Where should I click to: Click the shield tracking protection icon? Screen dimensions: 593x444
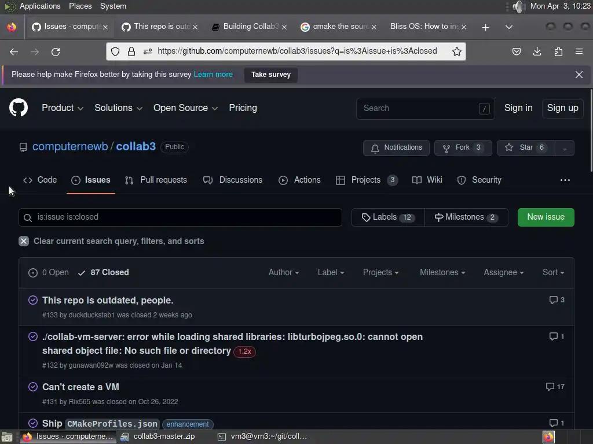tap(115, 51)
